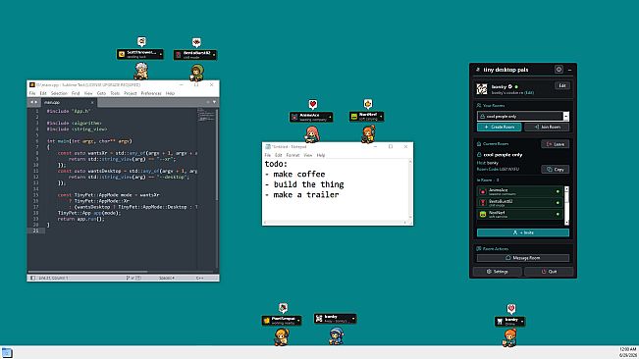
Task: Click the blue-hooded pet on the taskbar
Action: (x=337, y=336)
